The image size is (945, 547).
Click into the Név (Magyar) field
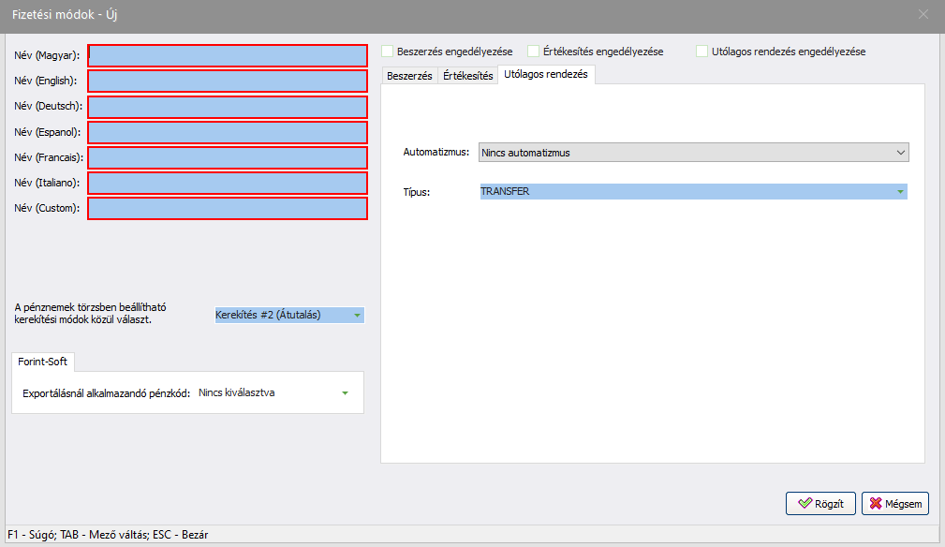pyautogui.click(x=228, y=56)
